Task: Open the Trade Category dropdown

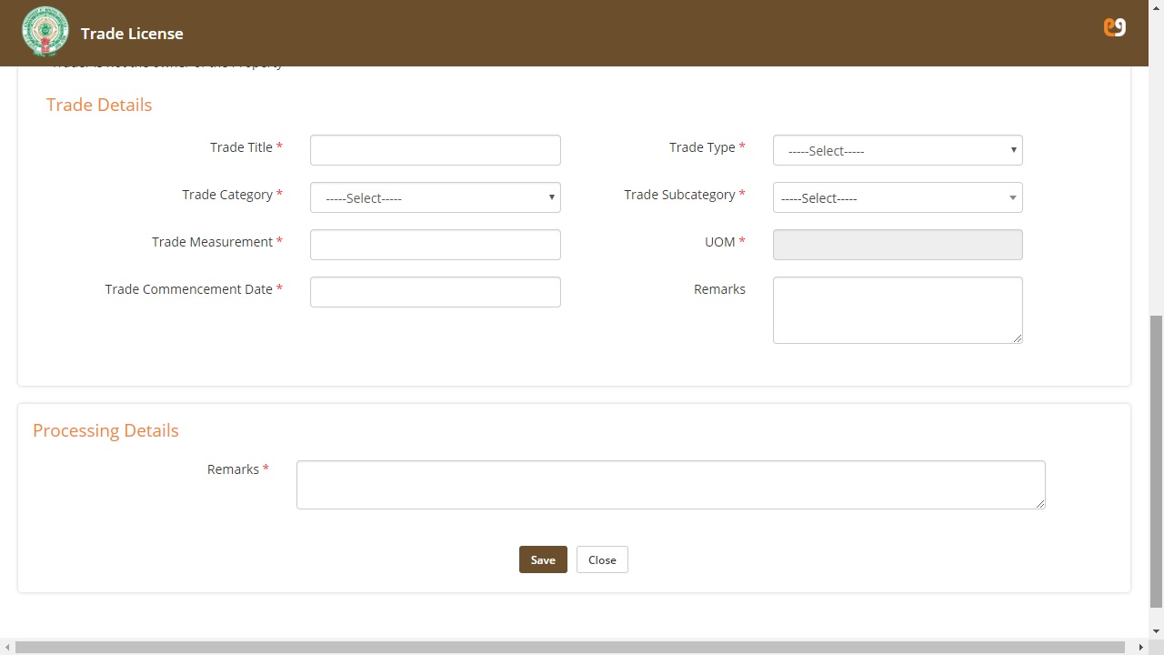Action: pyautogui.click(x=435, y=197)
